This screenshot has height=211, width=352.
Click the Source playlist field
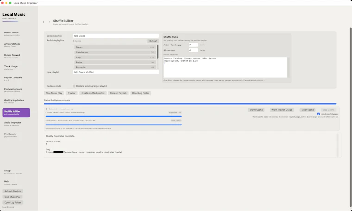click(x=116, y=36)
